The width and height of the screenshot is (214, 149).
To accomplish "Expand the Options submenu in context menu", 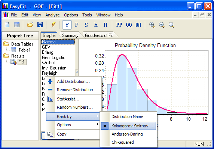I will [x=73, y=125].
